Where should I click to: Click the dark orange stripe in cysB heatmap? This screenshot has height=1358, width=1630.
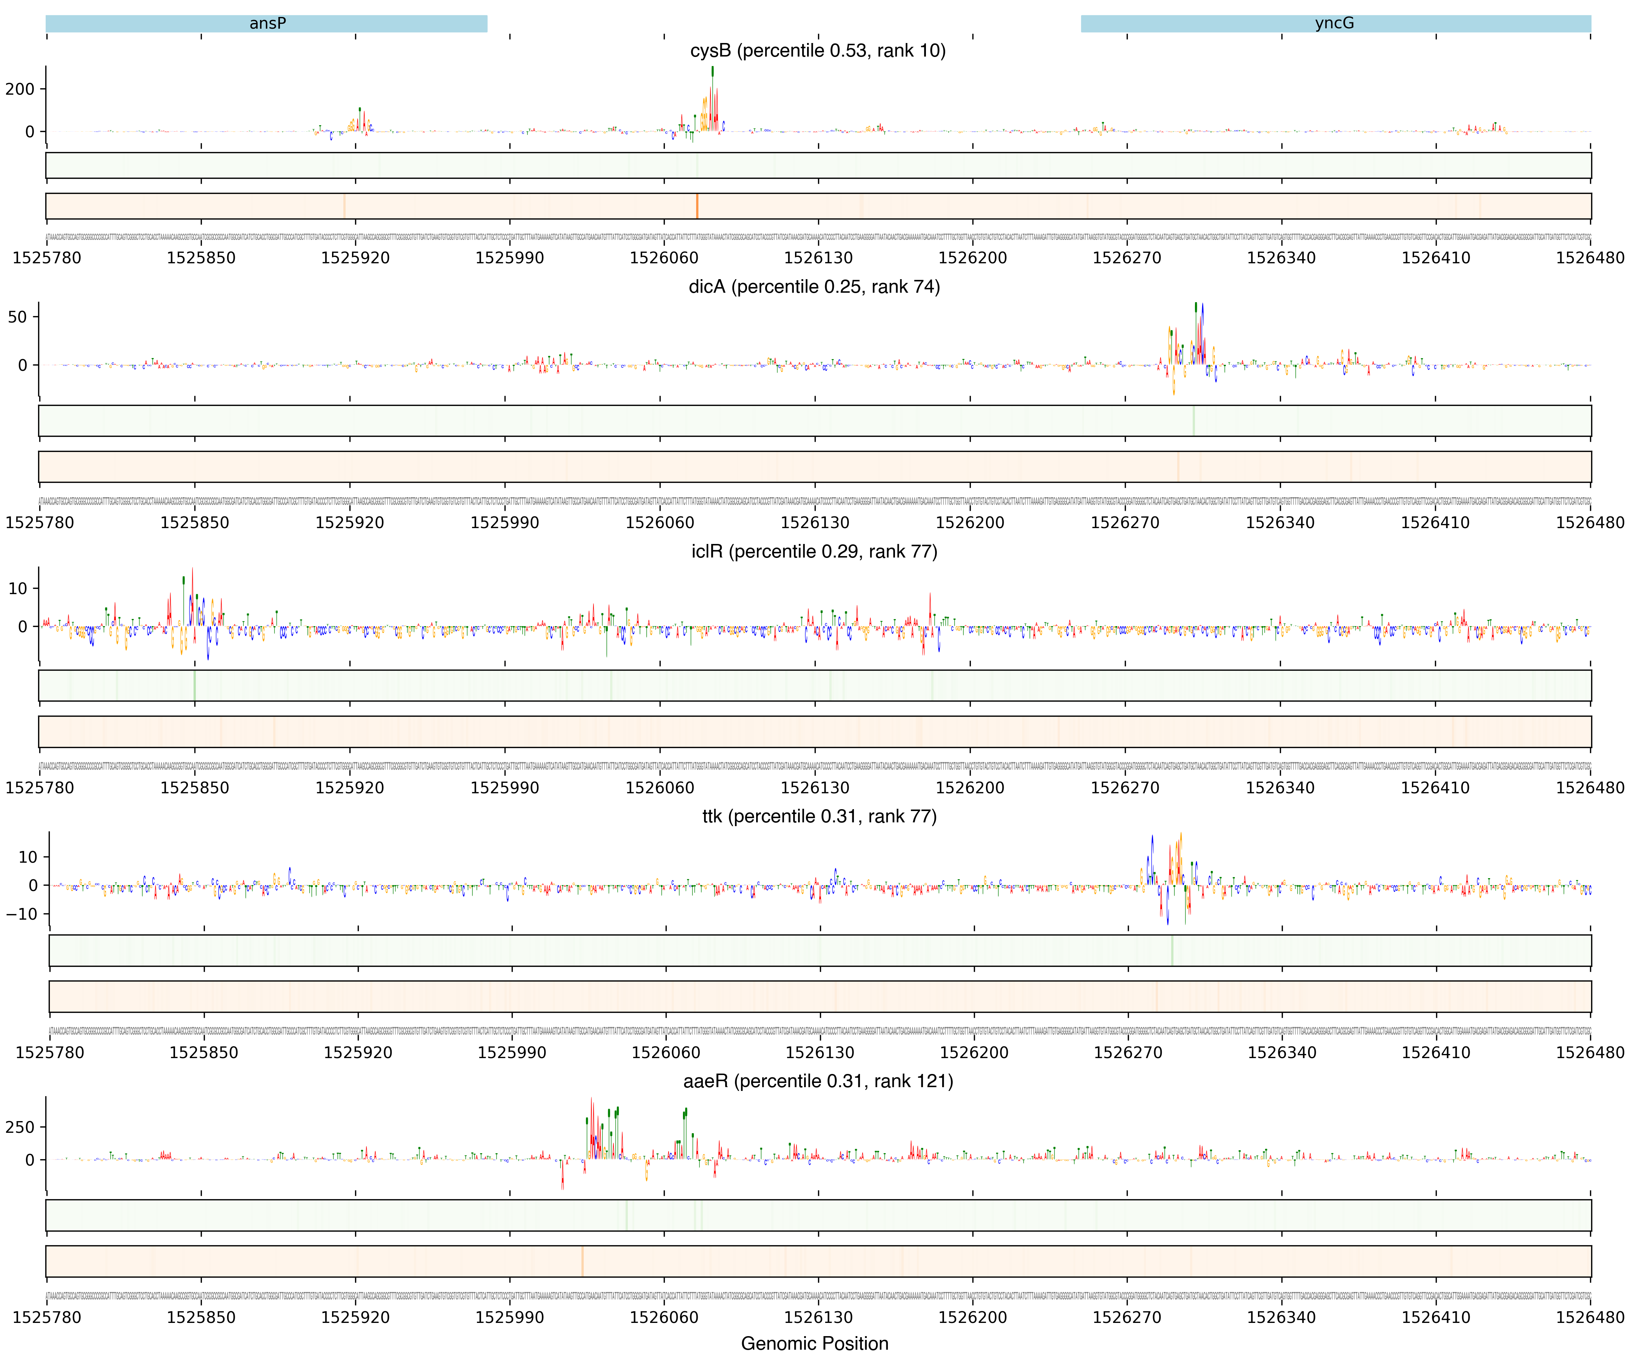click(697, 206)
